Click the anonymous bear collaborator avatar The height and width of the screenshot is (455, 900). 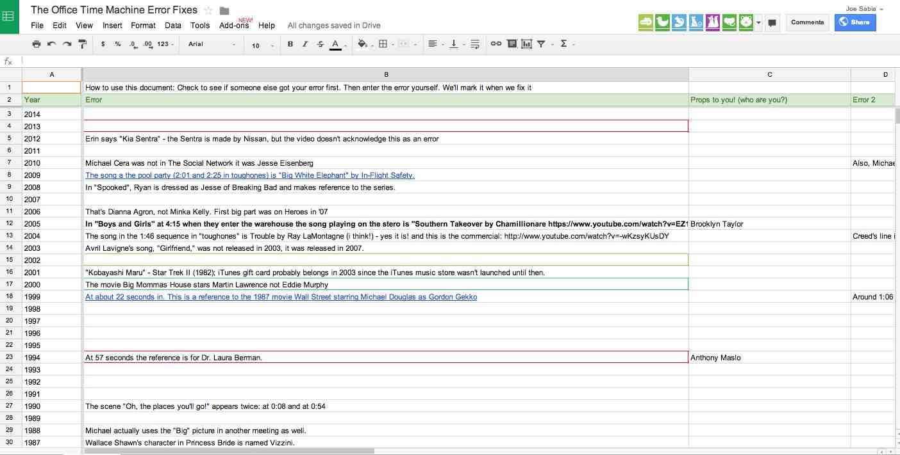click(746, 22)
